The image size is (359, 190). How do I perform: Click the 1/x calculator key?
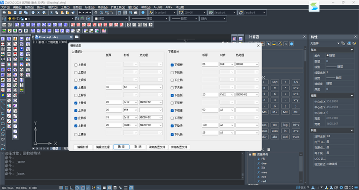[x=296, y=82]
